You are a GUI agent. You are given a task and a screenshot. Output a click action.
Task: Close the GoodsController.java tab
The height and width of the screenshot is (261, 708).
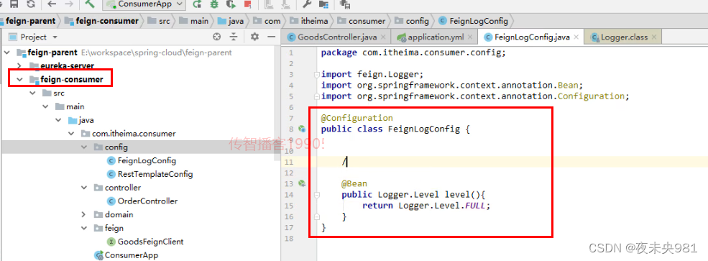point(383,37)
